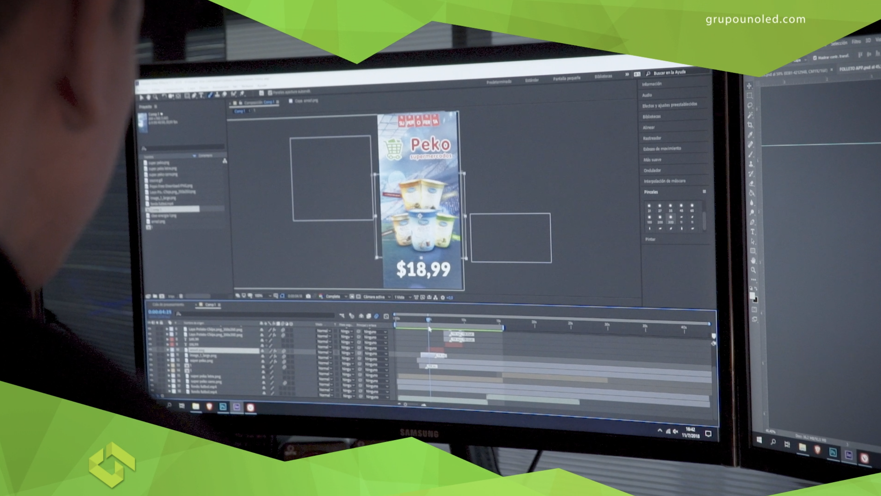Click the Windows search icon on left taskbar

tap(169, 406)
